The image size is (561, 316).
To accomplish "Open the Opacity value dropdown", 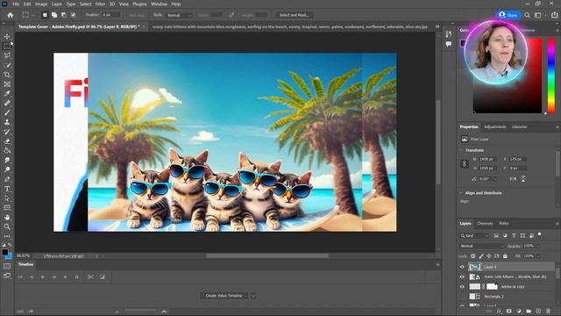I will point(537,246).
